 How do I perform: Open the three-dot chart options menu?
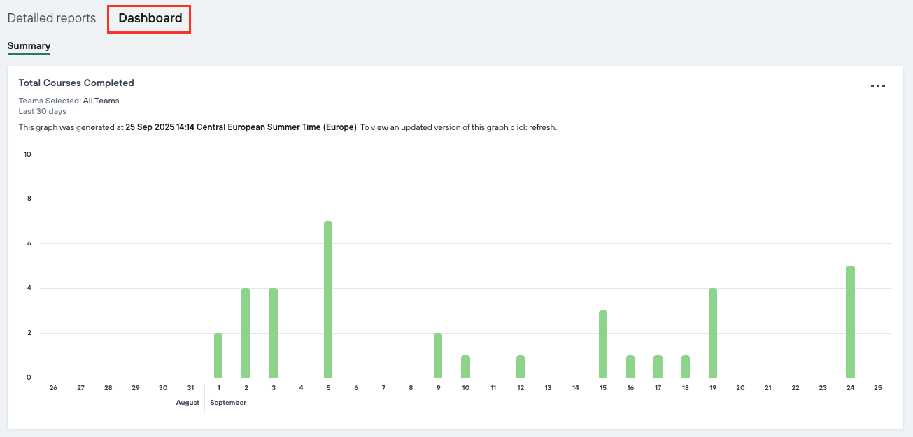pyautogui.click(x=878, y=86)
